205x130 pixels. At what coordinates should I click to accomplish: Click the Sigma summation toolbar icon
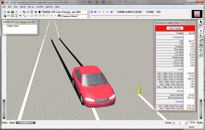click(16, 15)
